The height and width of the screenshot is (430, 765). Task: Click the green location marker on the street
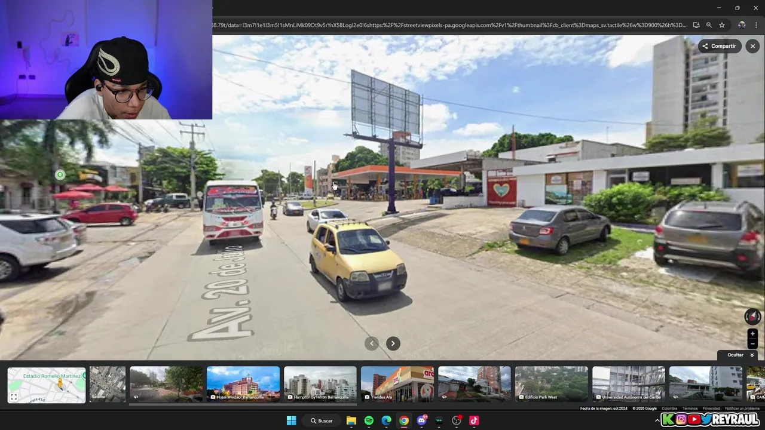coord(60,175)
